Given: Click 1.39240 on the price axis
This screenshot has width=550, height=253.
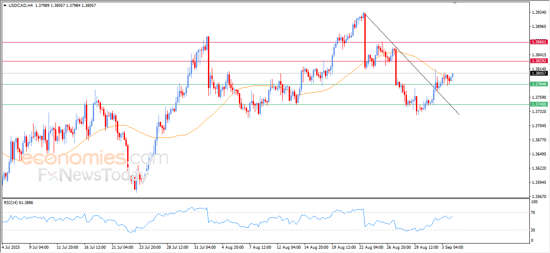Looking at the screenshot, I should pos(539,12).
